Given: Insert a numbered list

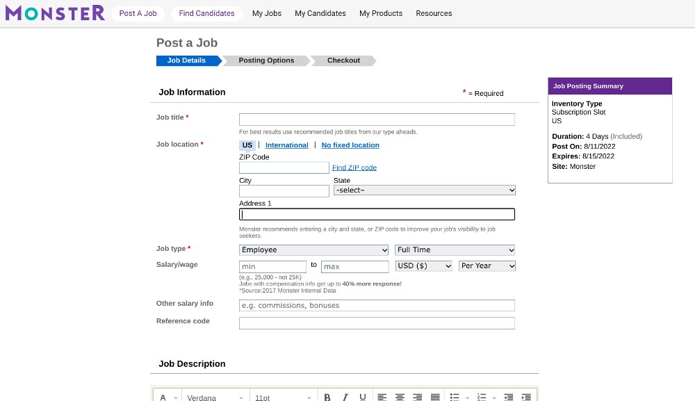Looking at the screenshot, I should (x=482, y=397).
